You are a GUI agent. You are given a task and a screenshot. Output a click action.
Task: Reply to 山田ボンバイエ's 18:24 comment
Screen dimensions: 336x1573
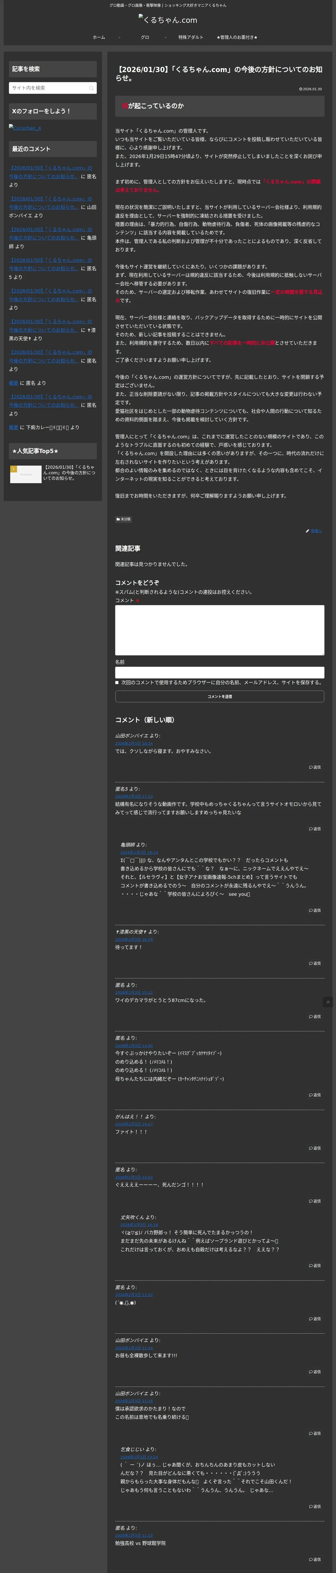[315, 768]
